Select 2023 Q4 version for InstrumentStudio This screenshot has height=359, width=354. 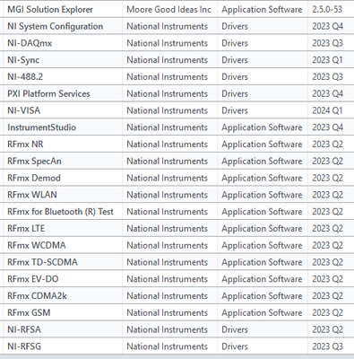(x=327, y=127)
